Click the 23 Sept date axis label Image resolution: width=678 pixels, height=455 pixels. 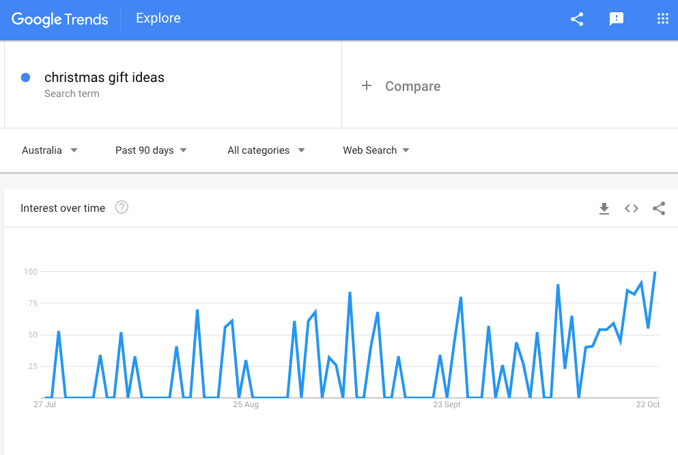pyautogui.click(x=447, y=404)
